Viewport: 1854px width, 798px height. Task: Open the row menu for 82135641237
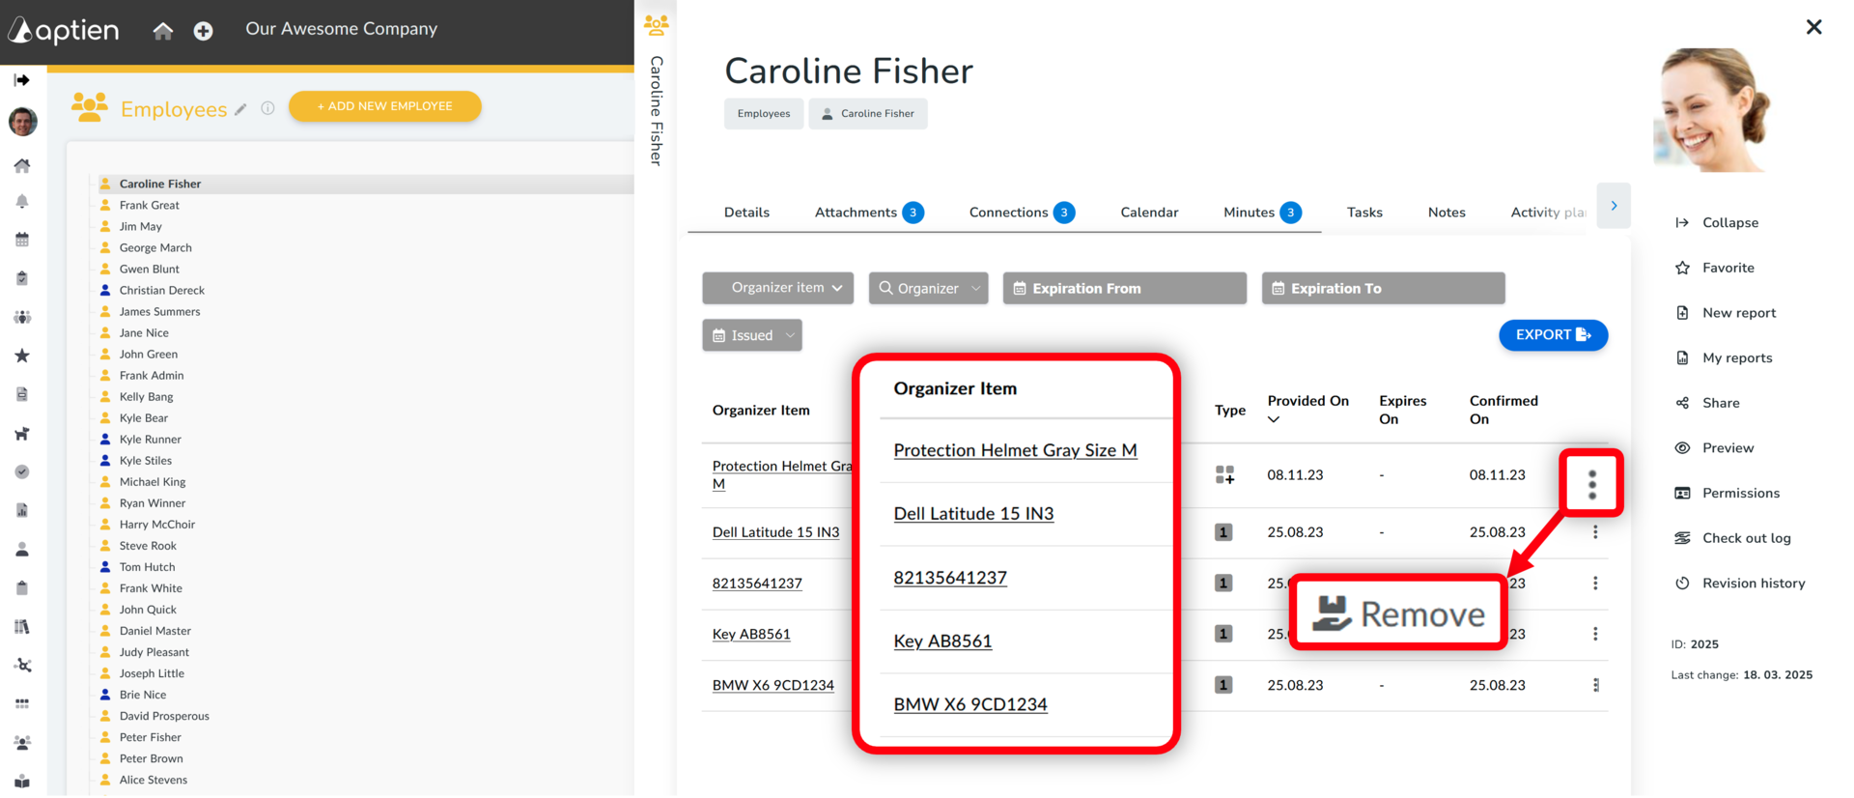1595,584
